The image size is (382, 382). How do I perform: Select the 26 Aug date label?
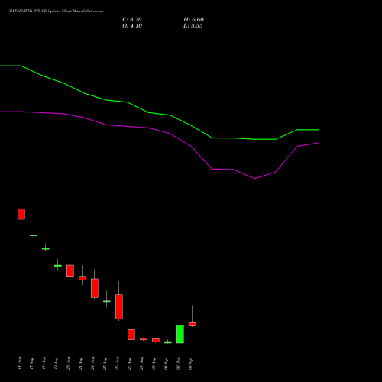click(x=117, y=363)
